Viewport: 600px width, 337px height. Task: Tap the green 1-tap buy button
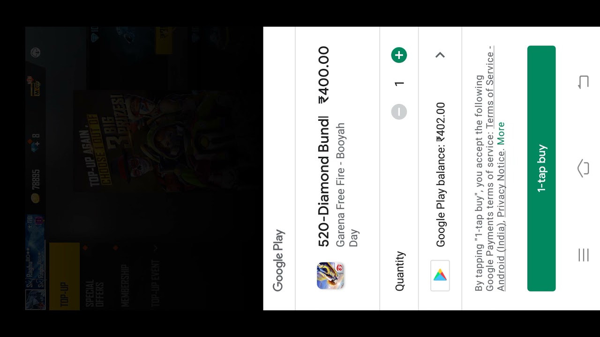point(541,168)
